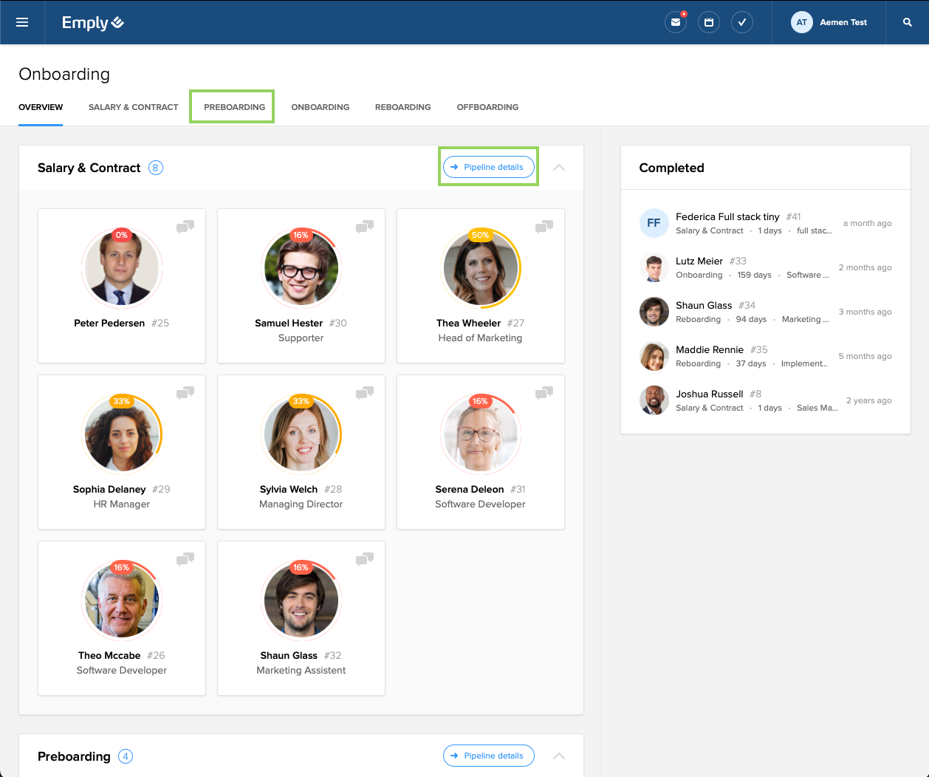
Task: Select Serena Deleon's employee card
Action: pyautogui.click(x=480, y=452)
